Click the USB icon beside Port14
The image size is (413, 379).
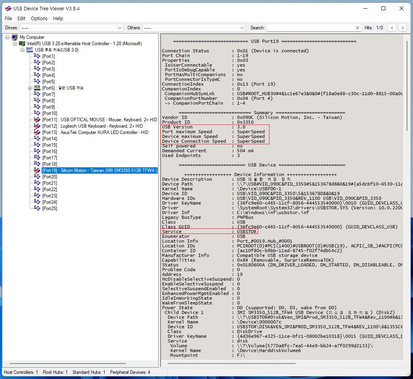[37, 138]
